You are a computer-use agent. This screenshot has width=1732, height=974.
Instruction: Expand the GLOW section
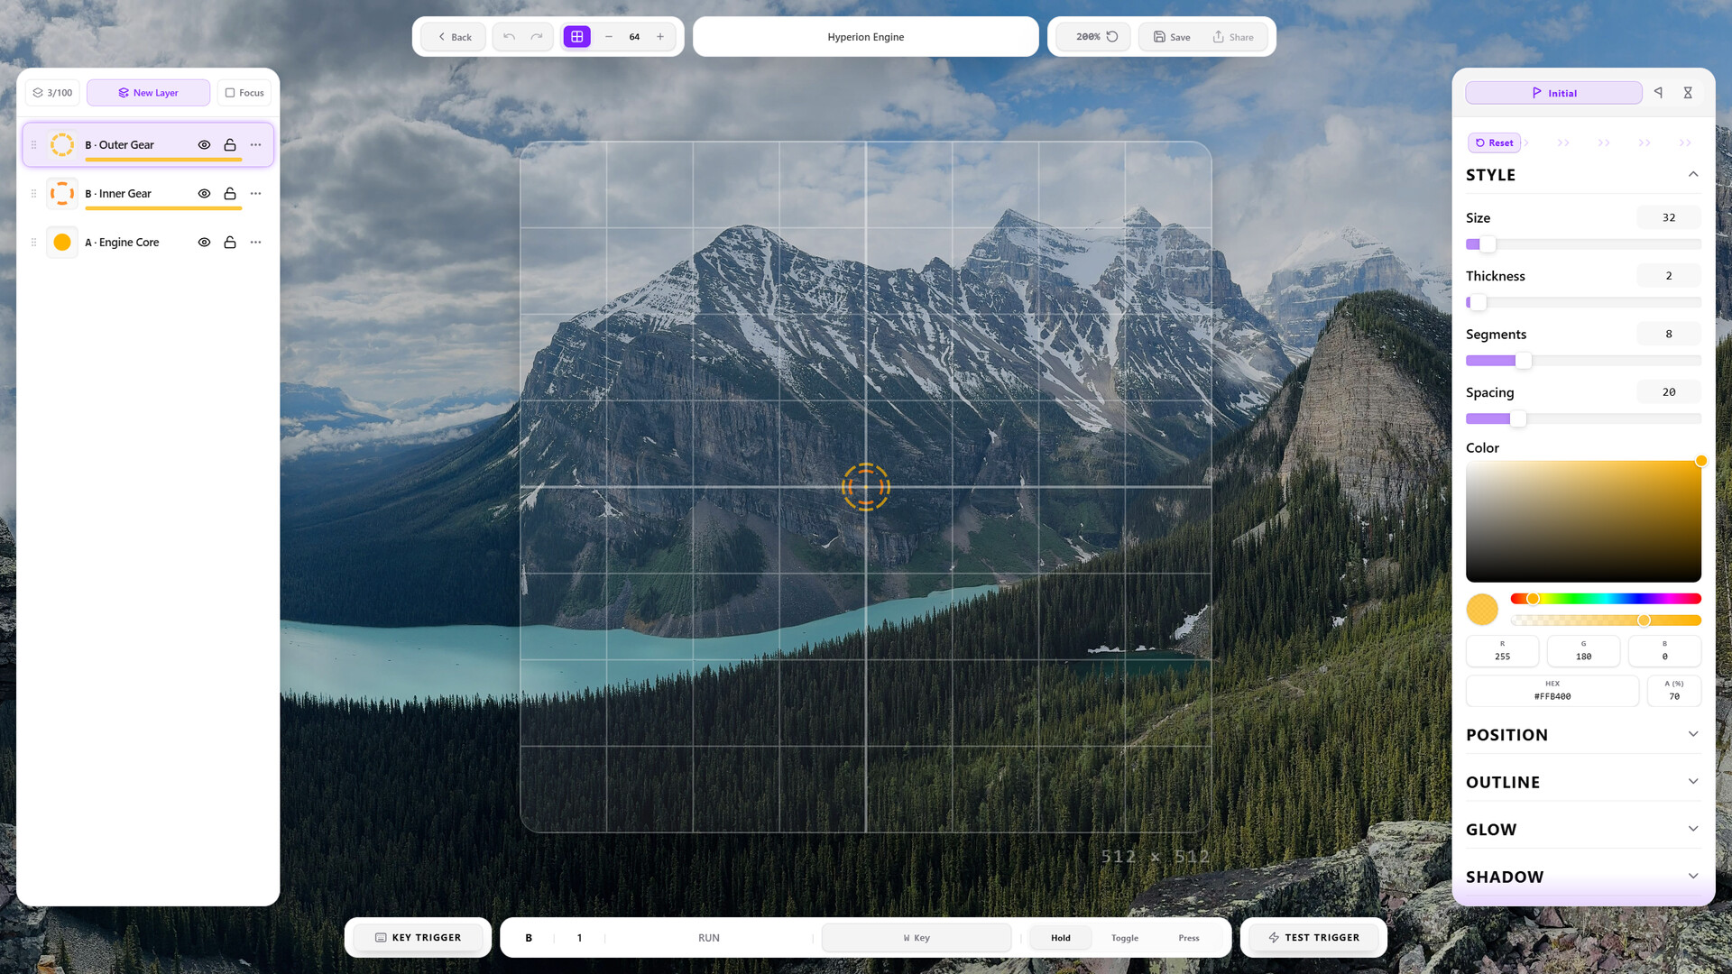[1583, 830]
